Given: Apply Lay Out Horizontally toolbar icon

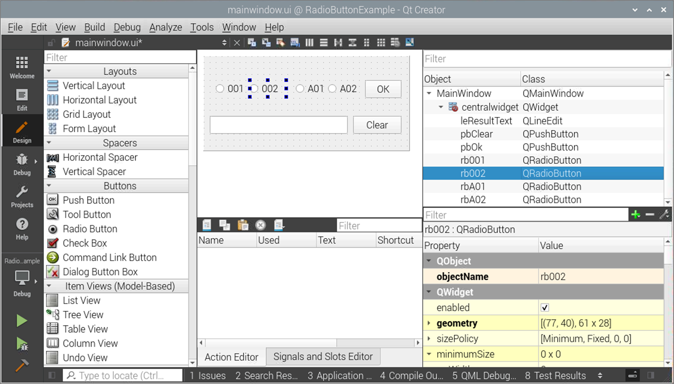Looking at the screenshot, I should coord(309,42).
